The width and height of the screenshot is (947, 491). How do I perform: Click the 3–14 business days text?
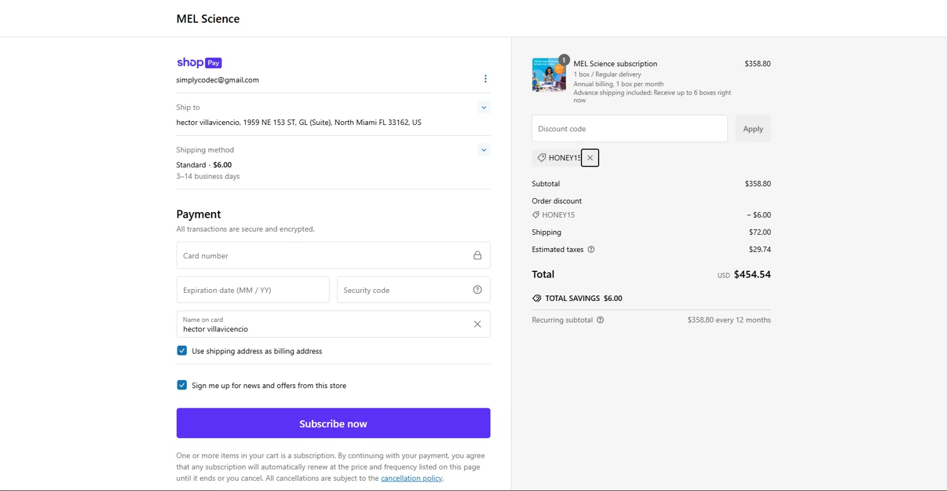pos(208,177)
